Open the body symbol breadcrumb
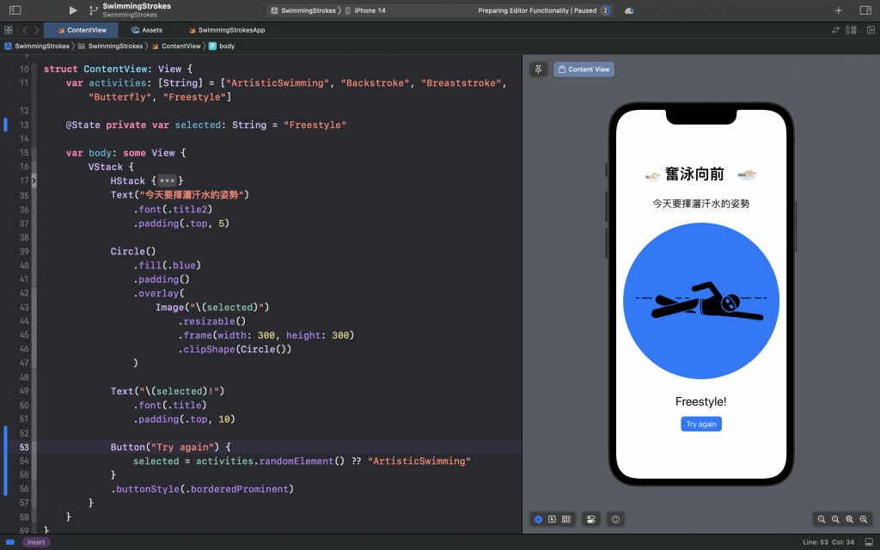Screen dimensions: 880x550 (222, 46)
